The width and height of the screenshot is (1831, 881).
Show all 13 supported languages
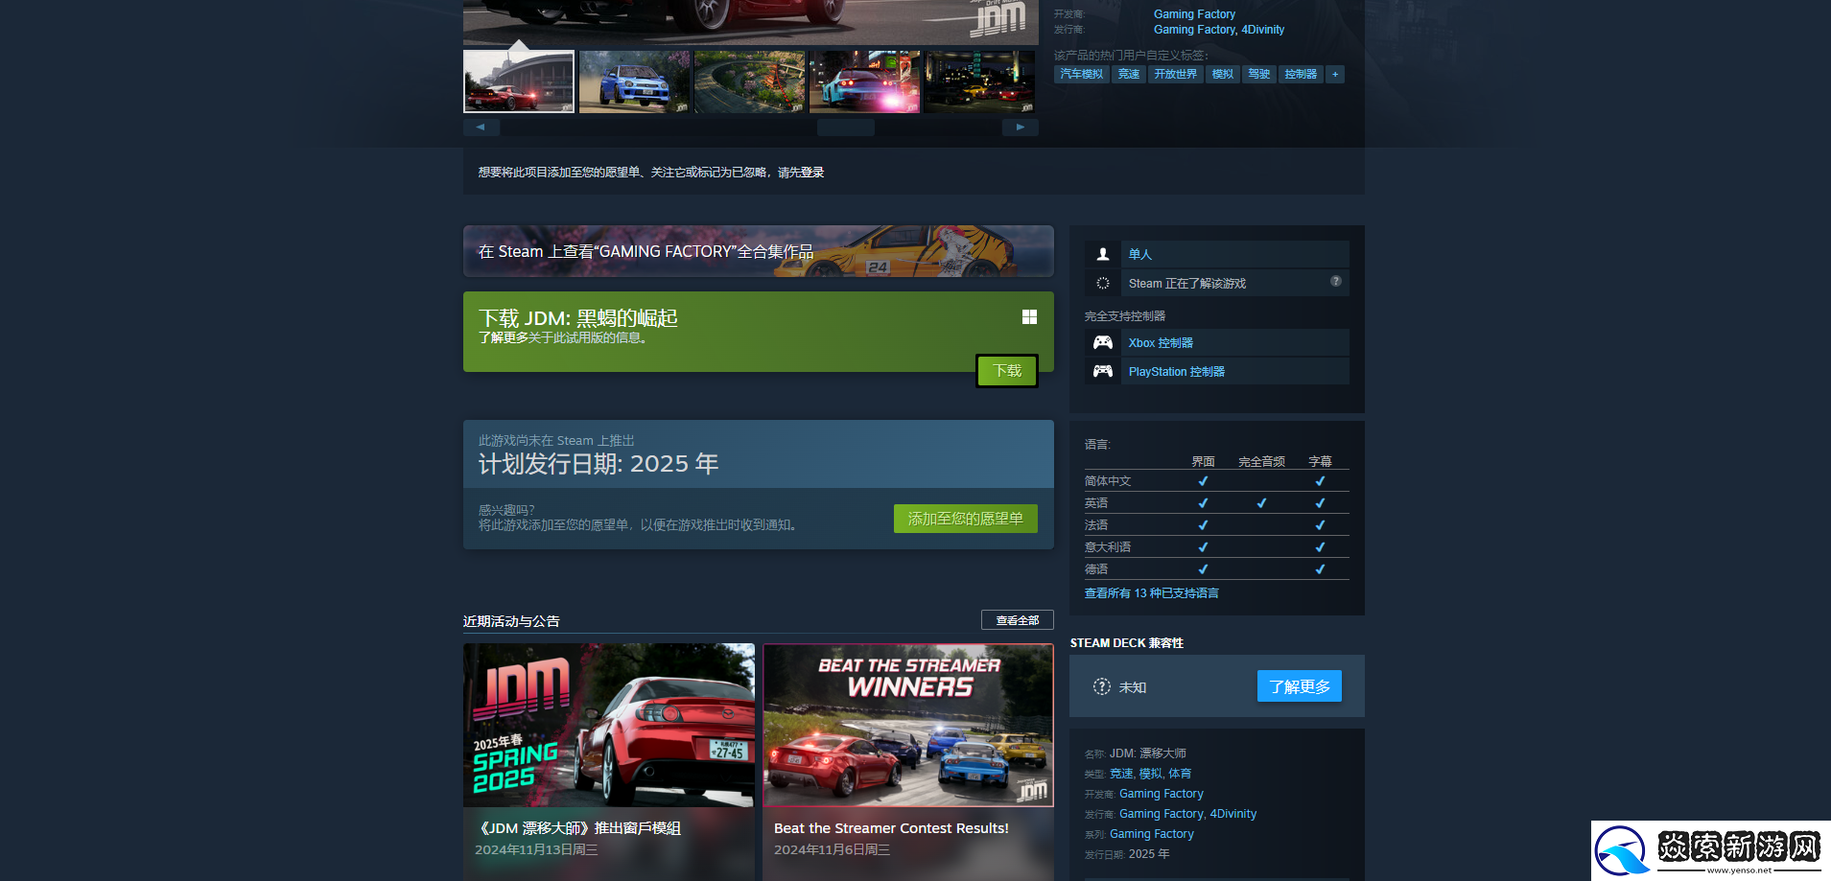[1151, 593]
